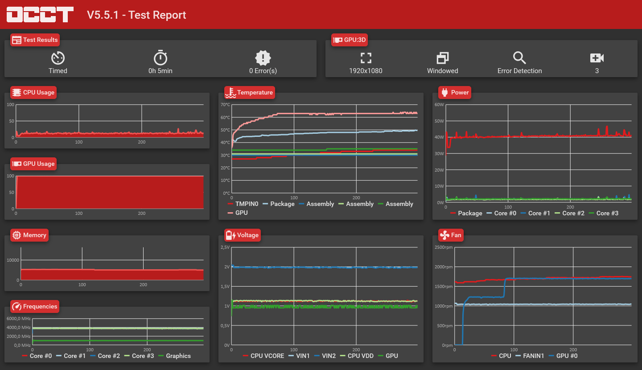The height and width of the screenshot is (370, 642).
Task: Click the 0 Error(s) warning badge icon
Action: tap(263, 58)
